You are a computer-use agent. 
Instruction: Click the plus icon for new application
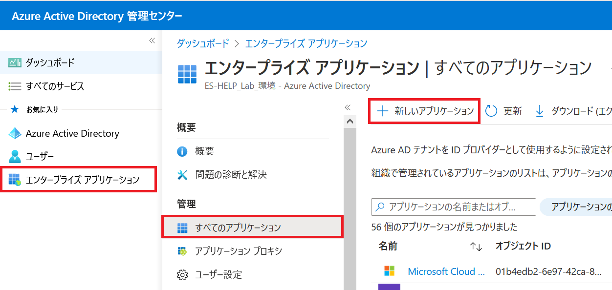[x=382, y=111]
